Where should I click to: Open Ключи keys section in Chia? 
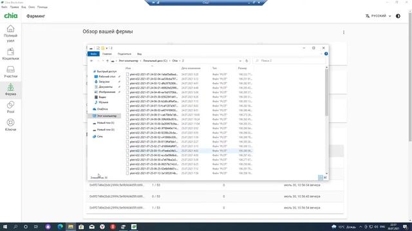(x=10, y=125)
